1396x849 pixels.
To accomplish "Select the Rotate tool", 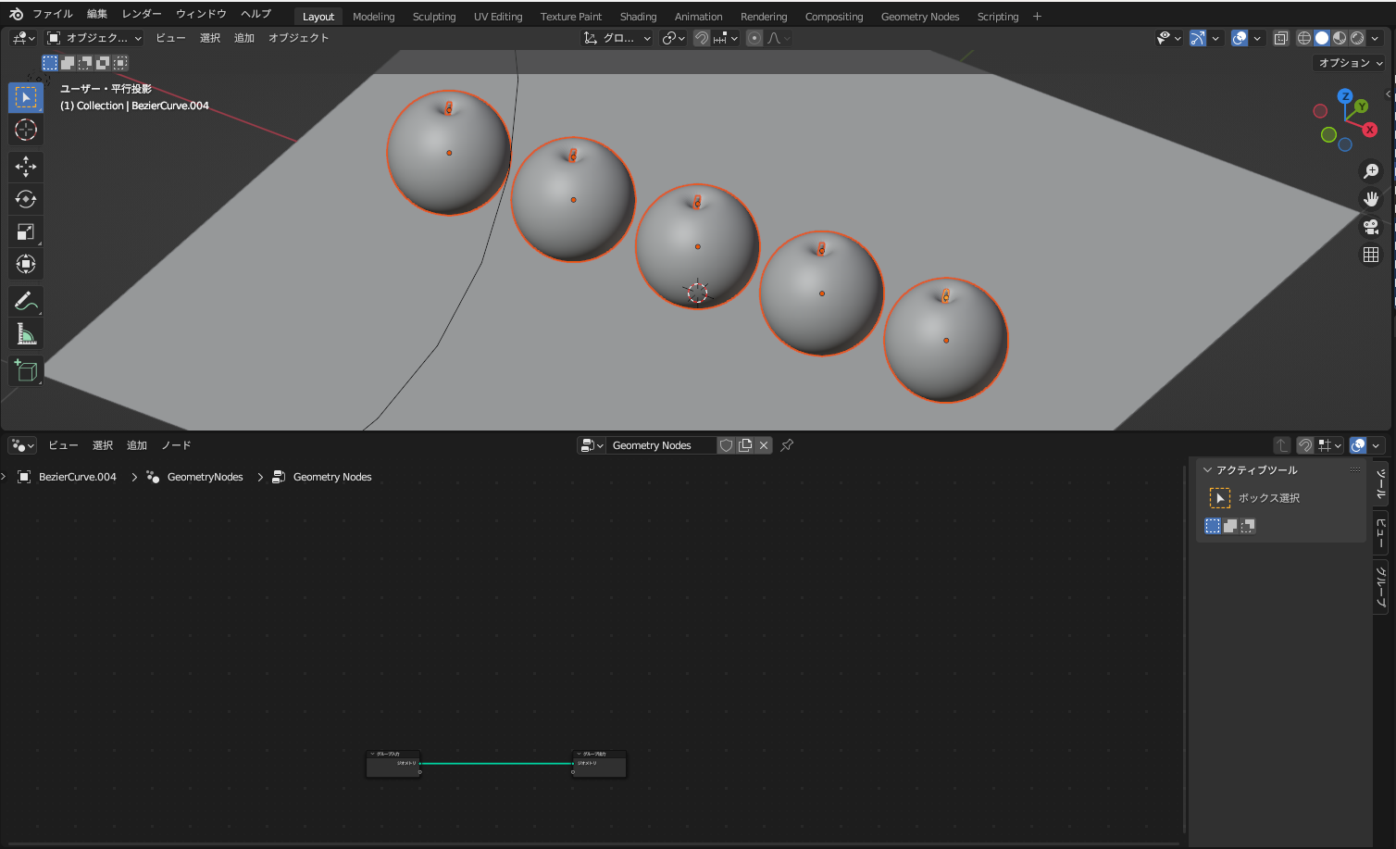I will (25, 198).
